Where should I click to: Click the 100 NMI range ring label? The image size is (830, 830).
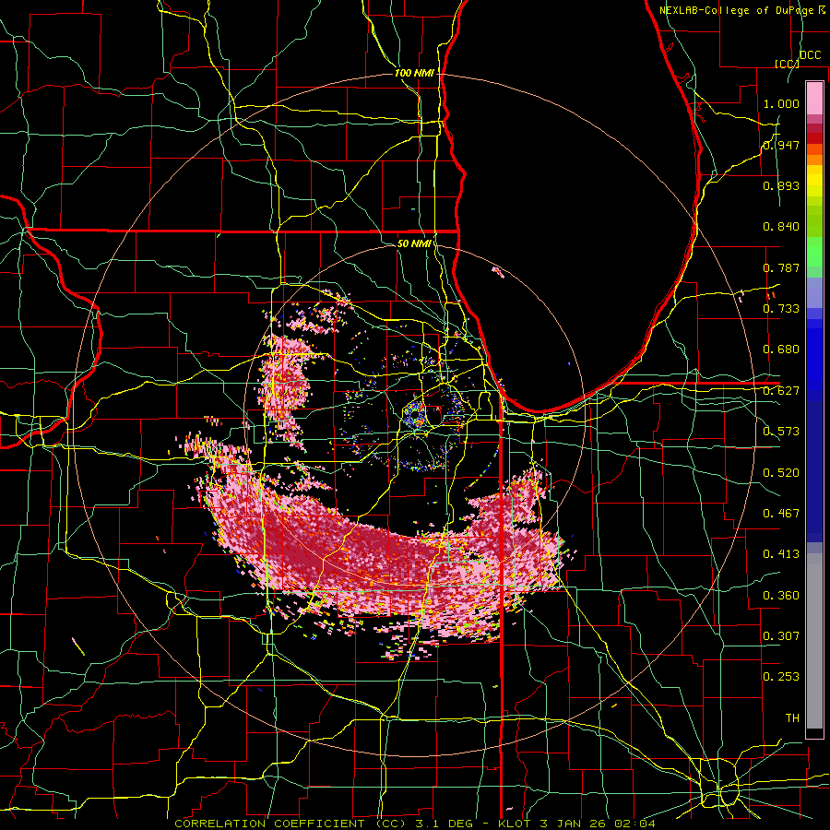(414, 73)
